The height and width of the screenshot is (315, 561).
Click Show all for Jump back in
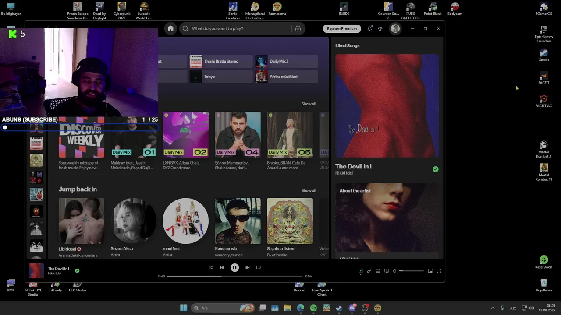(x=309, y=190)
